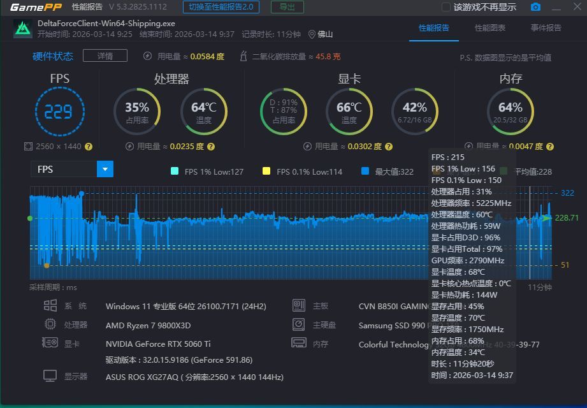Click the 显卡热功耗 : 144W tooltip line
The image size is (587, 408).
464,295
